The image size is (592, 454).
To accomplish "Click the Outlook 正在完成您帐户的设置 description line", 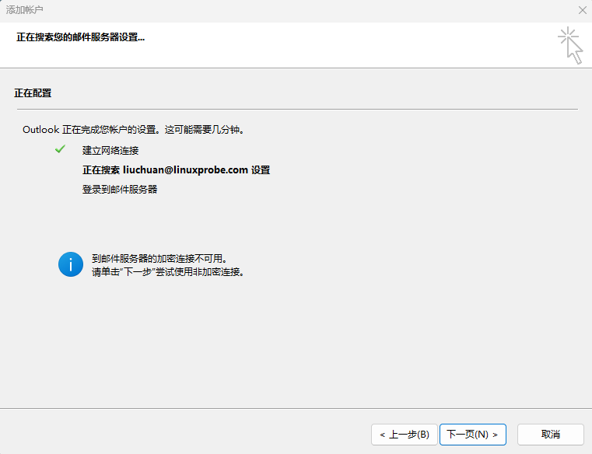I will tap(134, 130).
